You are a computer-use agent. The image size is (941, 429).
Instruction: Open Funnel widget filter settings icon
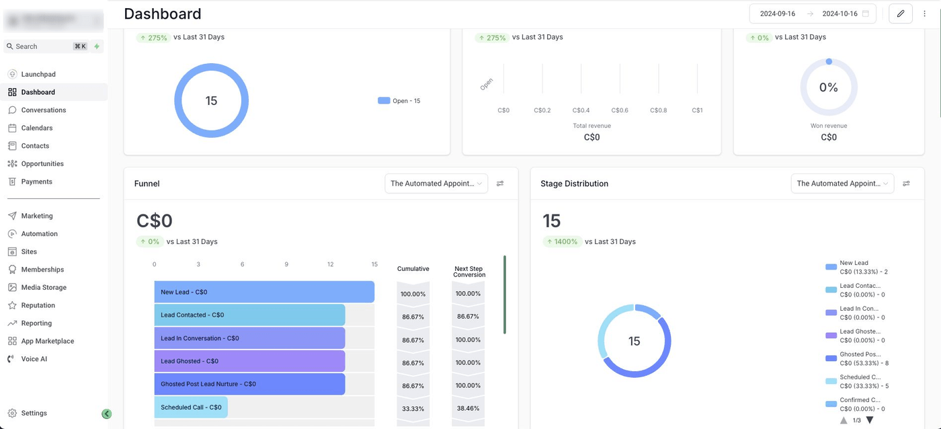click(x=500, y=184)
